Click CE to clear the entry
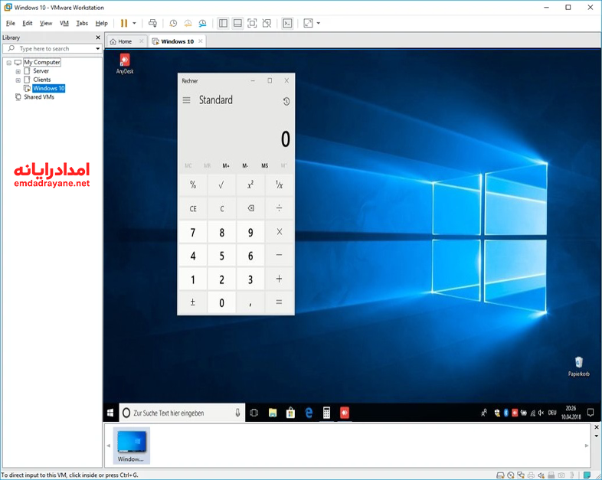 [x=193, y=209]
